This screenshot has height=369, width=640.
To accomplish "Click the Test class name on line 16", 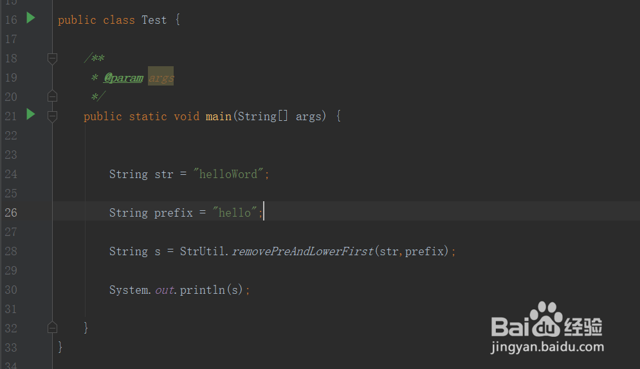I will click(x=154, y=20).
